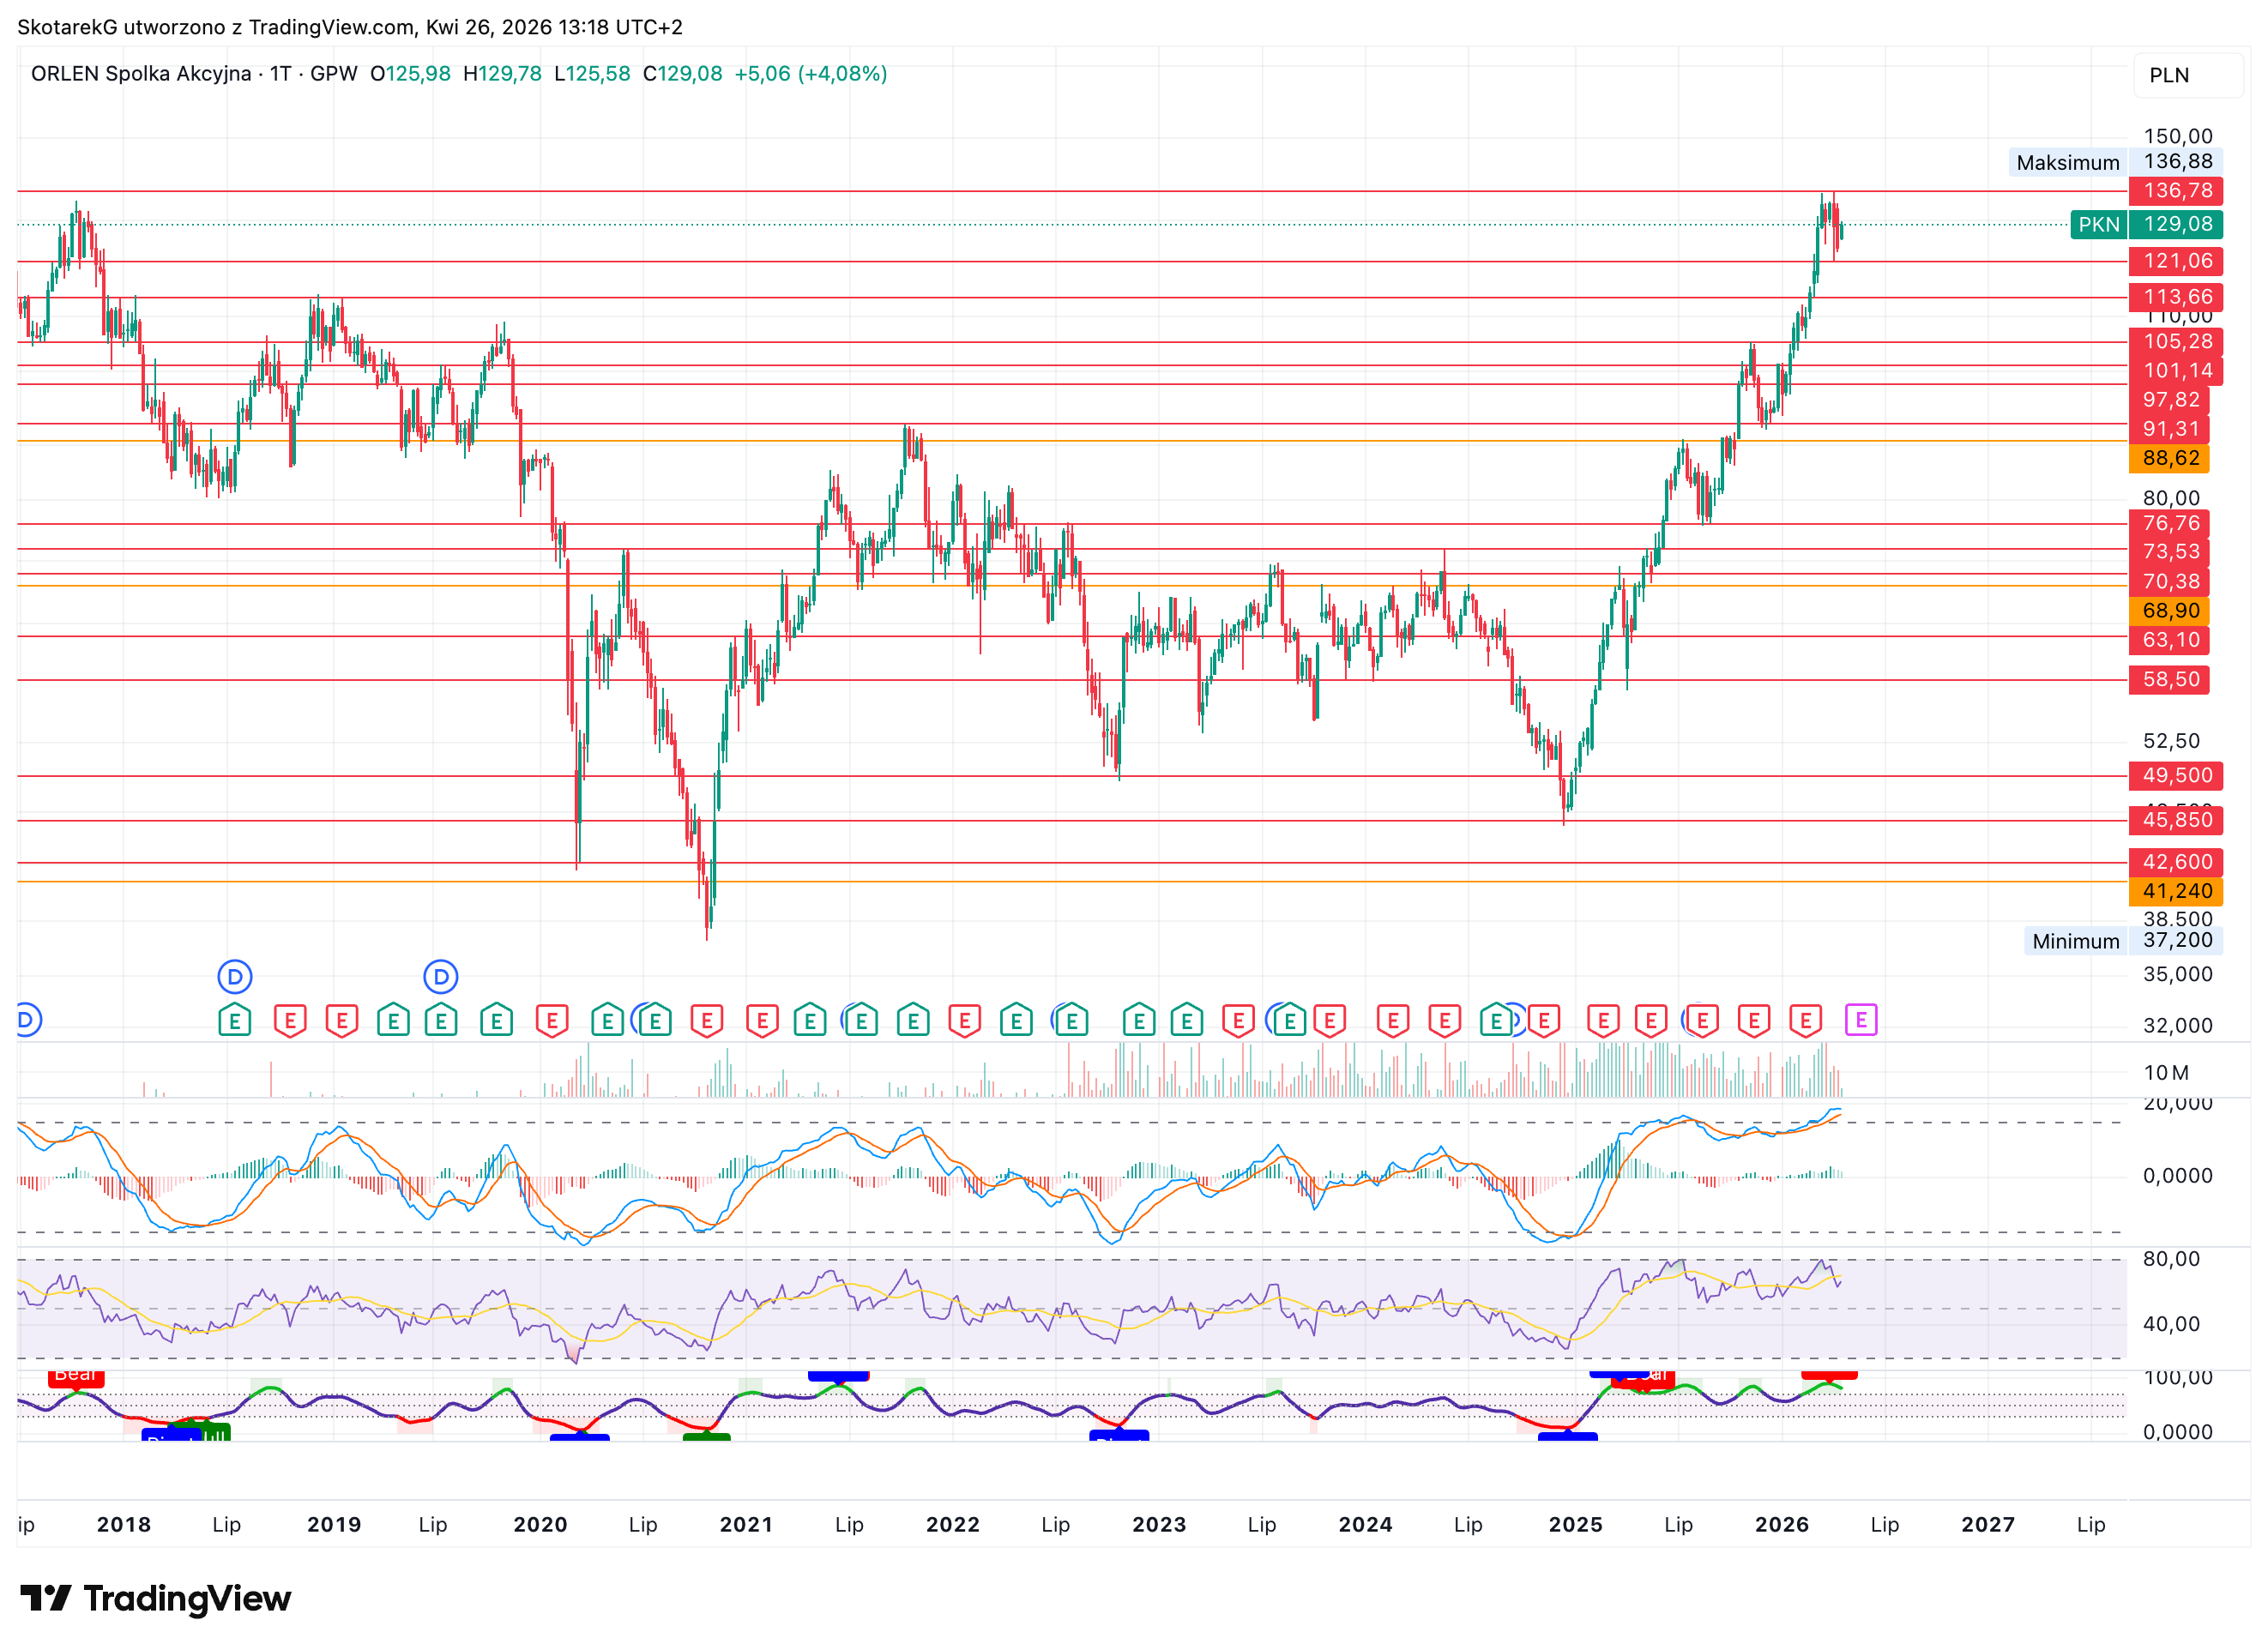This screenshot has width=2268, height=1650.
Task: Select the PLN currency label
Action: point(2169,75)
